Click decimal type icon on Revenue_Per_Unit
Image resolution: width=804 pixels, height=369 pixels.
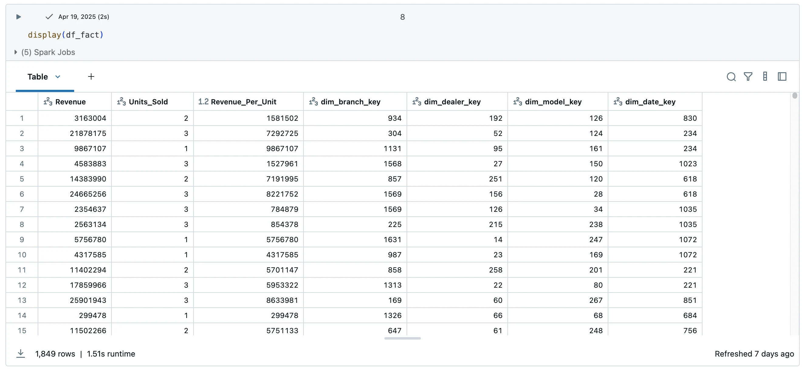point(203,102)
